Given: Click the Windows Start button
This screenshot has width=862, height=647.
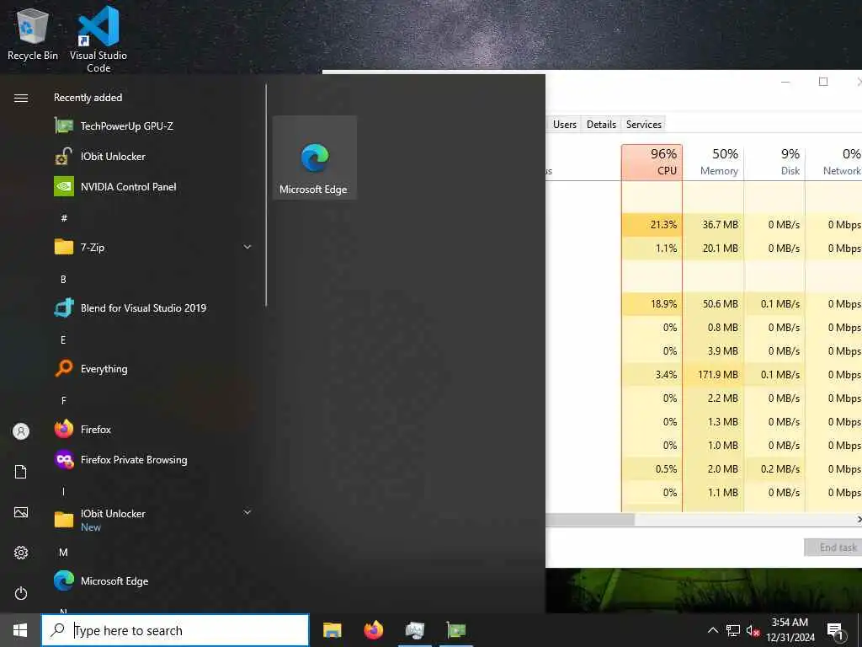Looking at the screenshot, I should coord(20,630).
